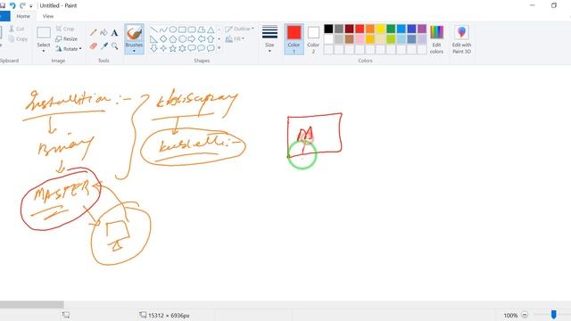Screen dimensions: 571x321
Task: Open Customize Quick Access Toolbar dropdown
Action: point(31,6)
